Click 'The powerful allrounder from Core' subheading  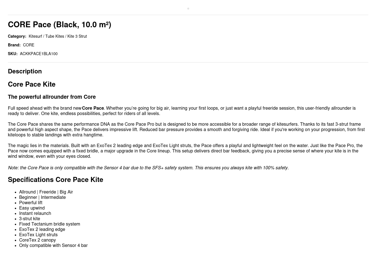pyautogui.click(x=52, y=97)
